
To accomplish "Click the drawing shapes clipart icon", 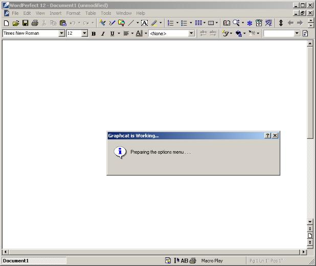I will point(121,23).
